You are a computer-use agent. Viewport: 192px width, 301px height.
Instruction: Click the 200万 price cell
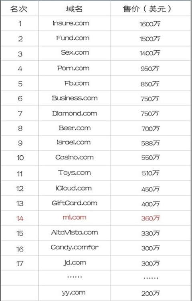151,293
